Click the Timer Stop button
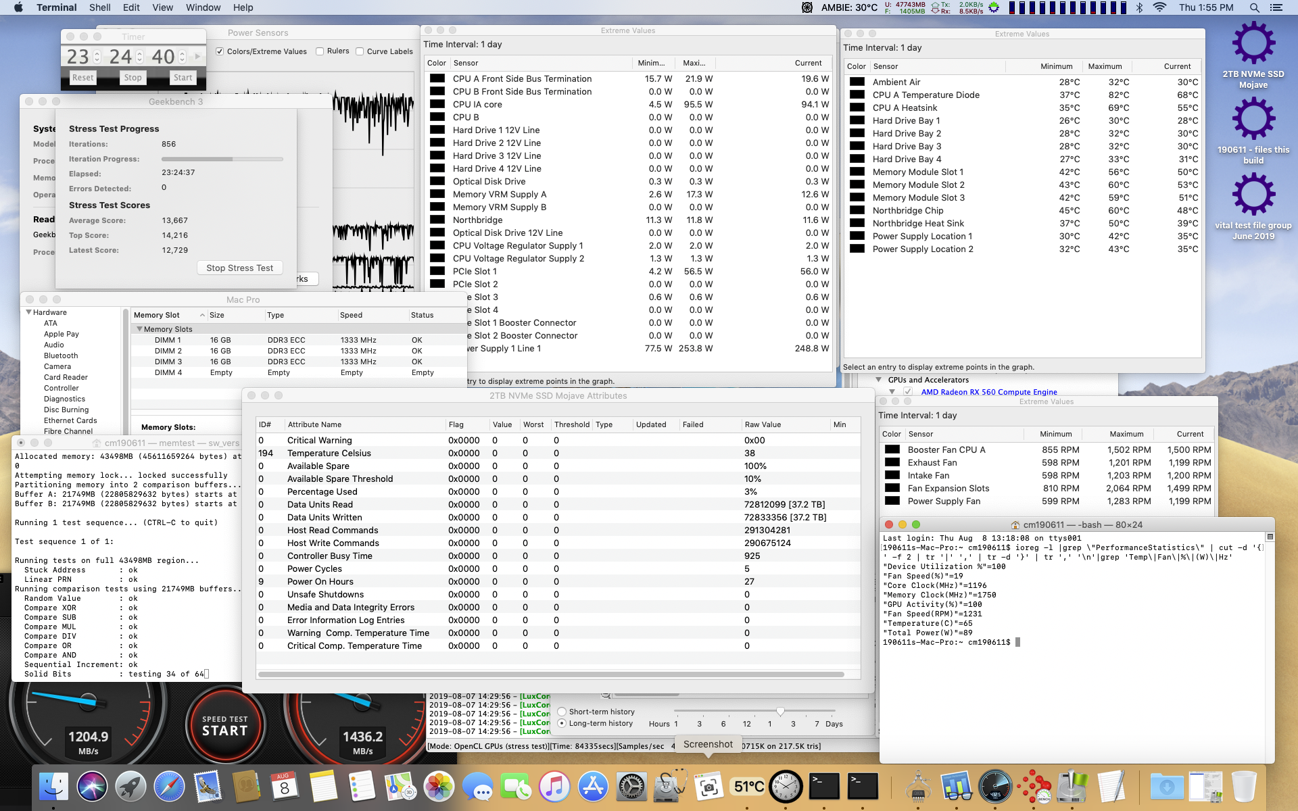The image size is (1298, 811). pyautogui.click(x=133, y=78)
